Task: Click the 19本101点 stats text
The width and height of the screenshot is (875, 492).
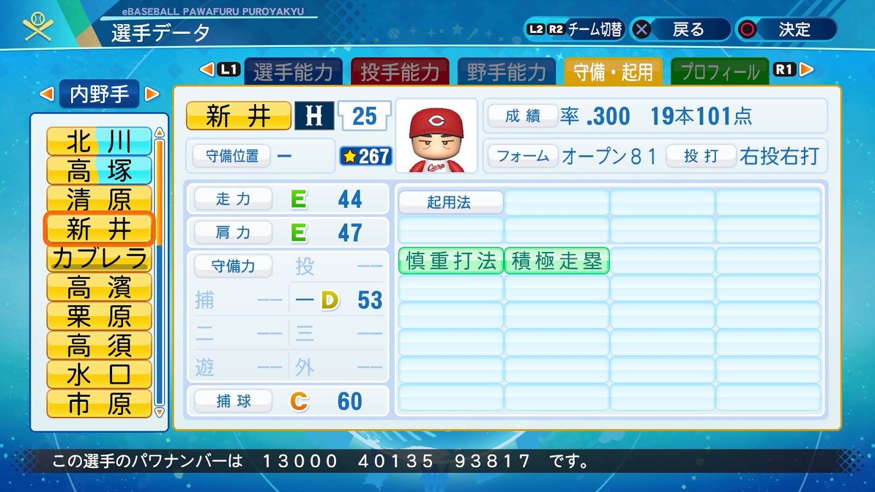Action: click(x=701, y=116)
